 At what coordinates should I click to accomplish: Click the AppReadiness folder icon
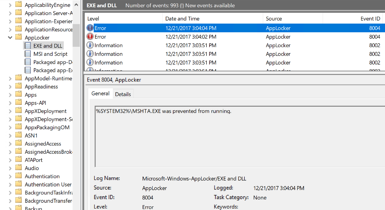[18, 87]
